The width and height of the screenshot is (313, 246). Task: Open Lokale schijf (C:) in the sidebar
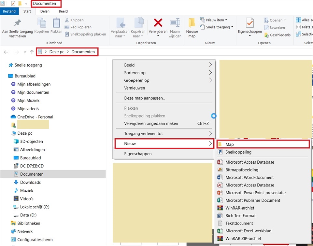(31, 207)
